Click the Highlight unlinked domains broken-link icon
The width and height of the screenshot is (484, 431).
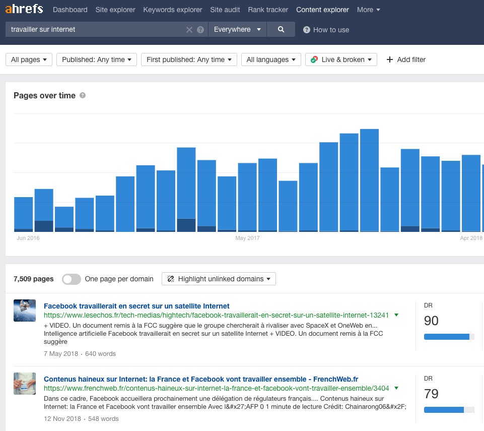[171, 279]
